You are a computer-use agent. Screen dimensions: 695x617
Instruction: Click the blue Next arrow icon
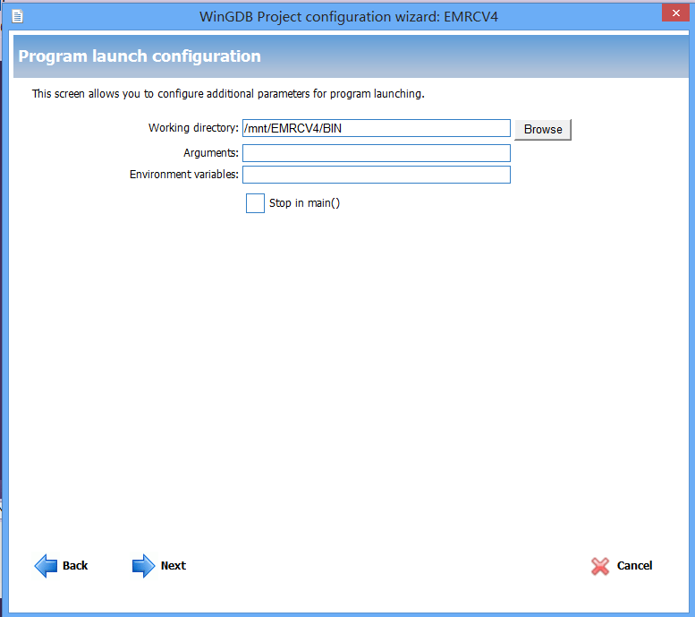(x=144, y=566)
